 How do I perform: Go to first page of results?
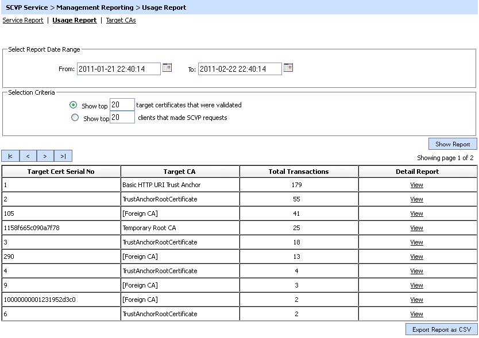10,156
